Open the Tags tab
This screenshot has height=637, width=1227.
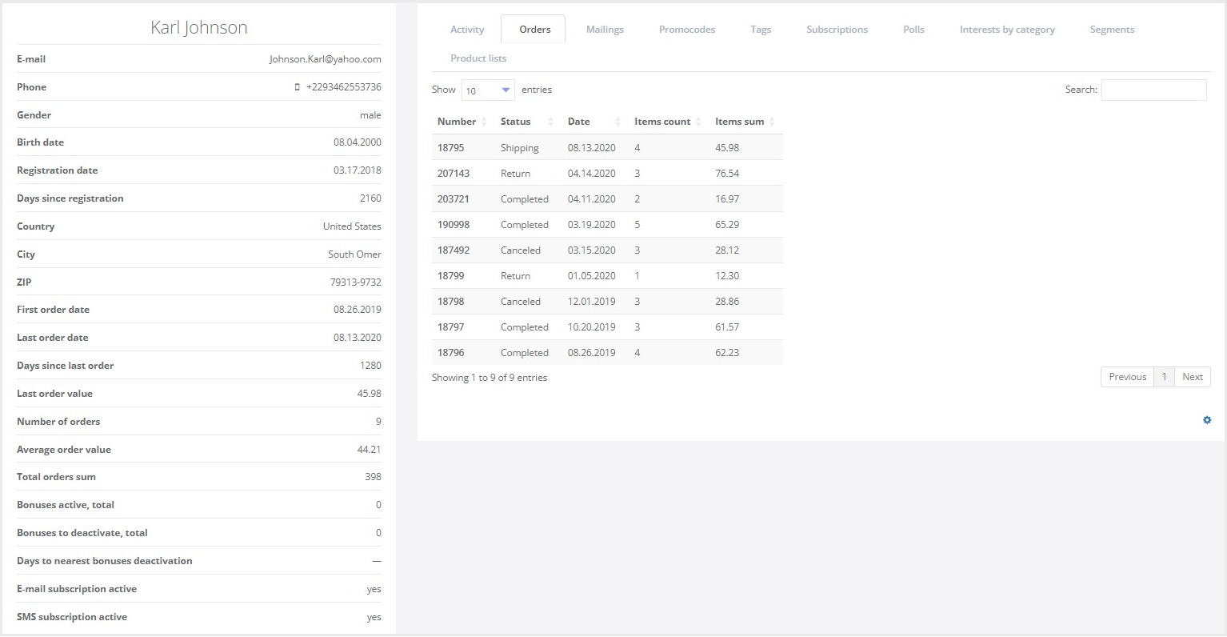tap(761, 30)
